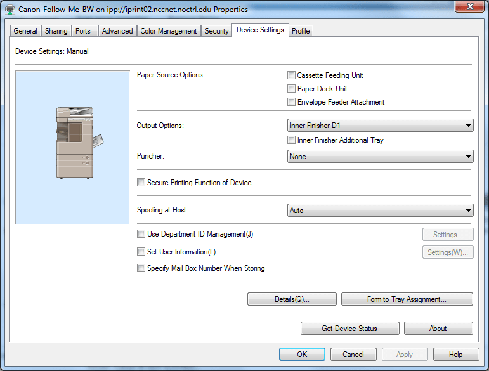Close the Properties dialog window
The height and width of the screenshot is (371, 489).
[x=470, y=6]
